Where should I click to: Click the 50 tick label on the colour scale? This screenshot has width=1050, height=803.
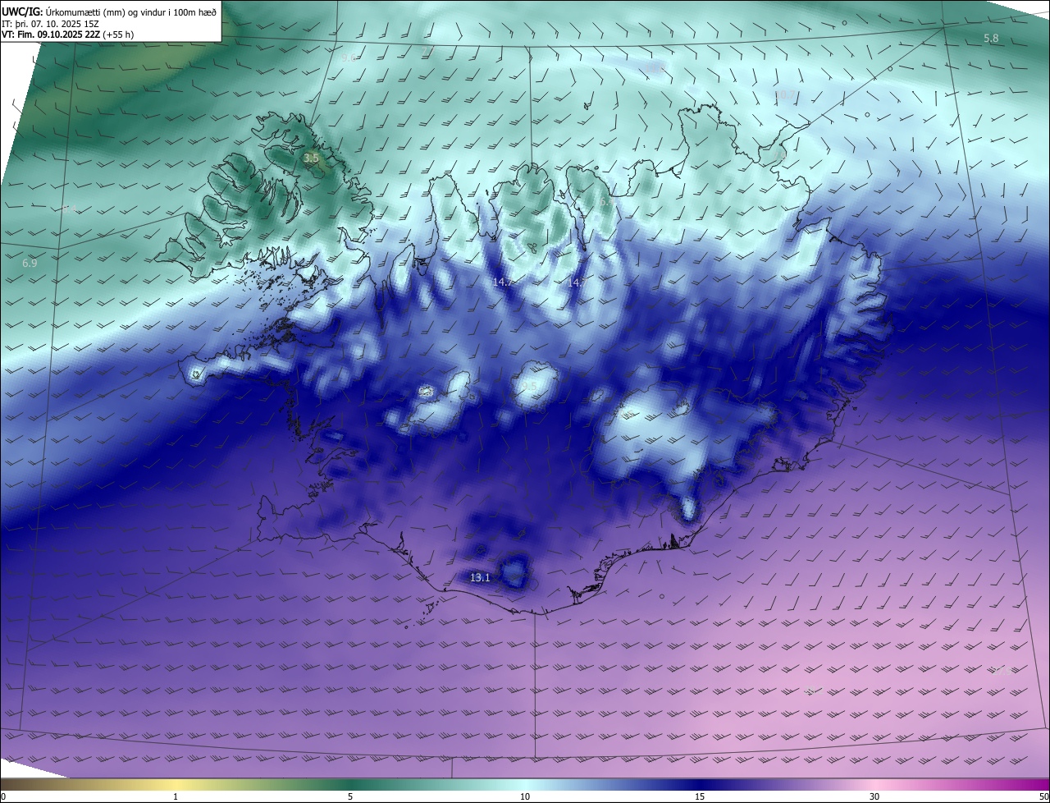point(1043,796)
